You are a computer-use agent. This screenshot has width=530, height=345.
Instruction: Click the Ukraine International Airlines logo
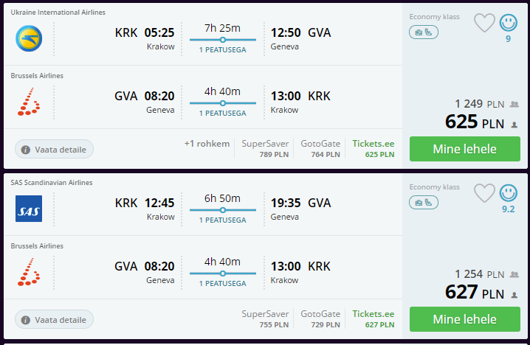coord(29,38)
